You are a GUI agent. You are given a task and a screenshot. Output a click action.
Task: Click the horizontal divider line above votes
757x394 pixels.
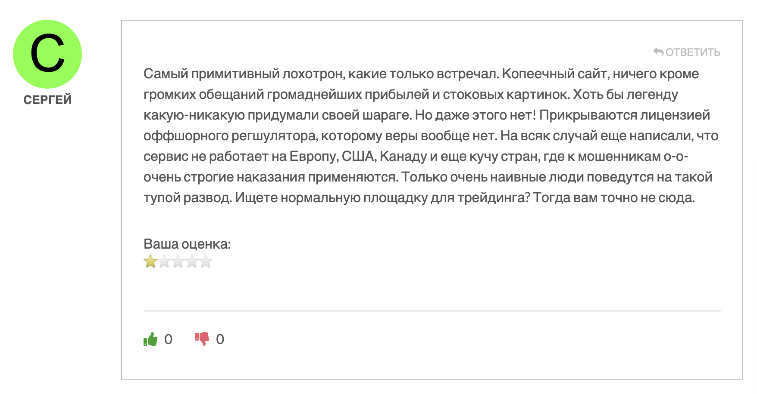click(x=432, y=311)
